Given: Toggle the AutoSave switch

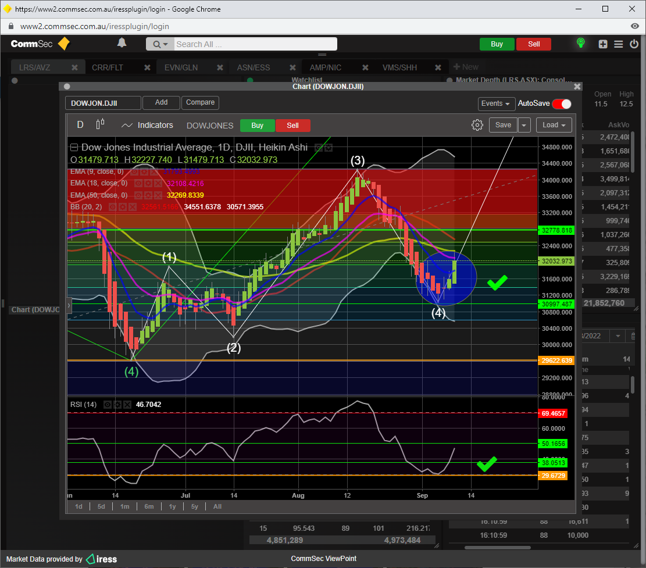Looking at the screenshot, I should tap(561, 103).
